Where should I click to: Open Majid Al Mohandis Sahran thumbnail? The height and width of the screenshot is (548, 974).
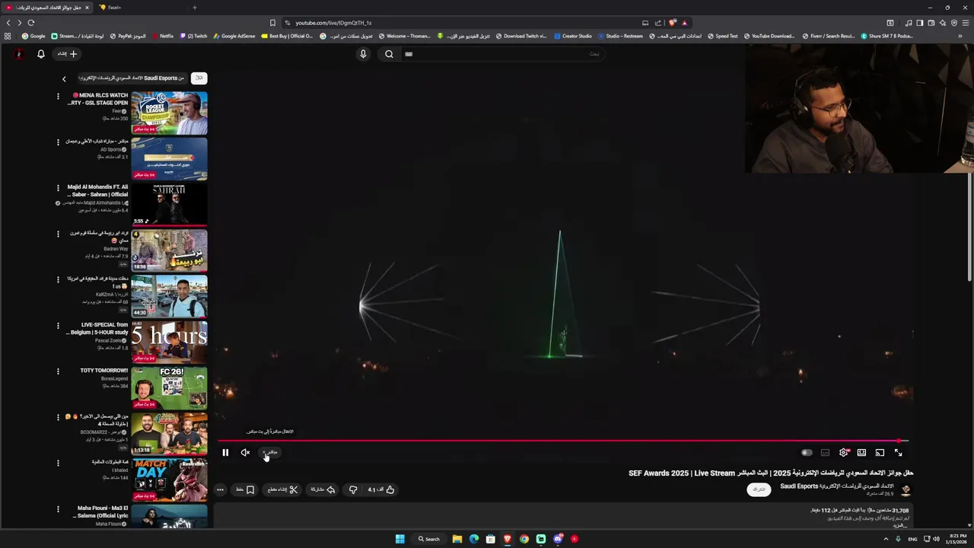(x=169, y=204)
